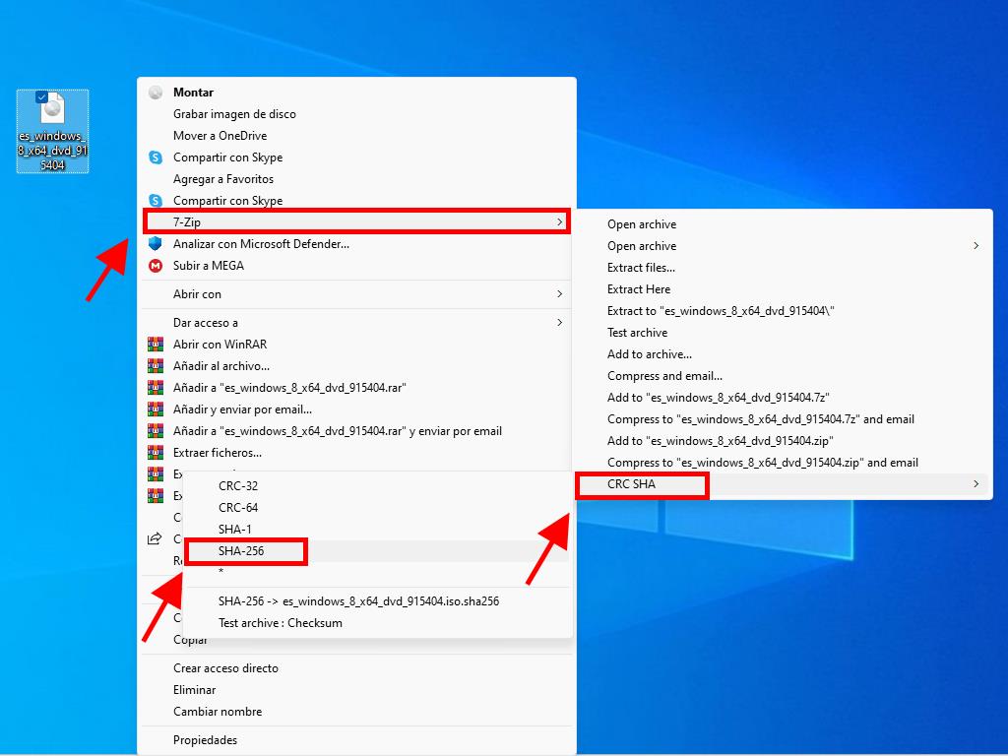Click the disc icon beside Montar

tap(156, 93)
